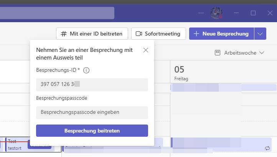Click the recurring icon on Friday's event
Image resolution: width=277 pixels, height=157 pixels.
point(267,148)
